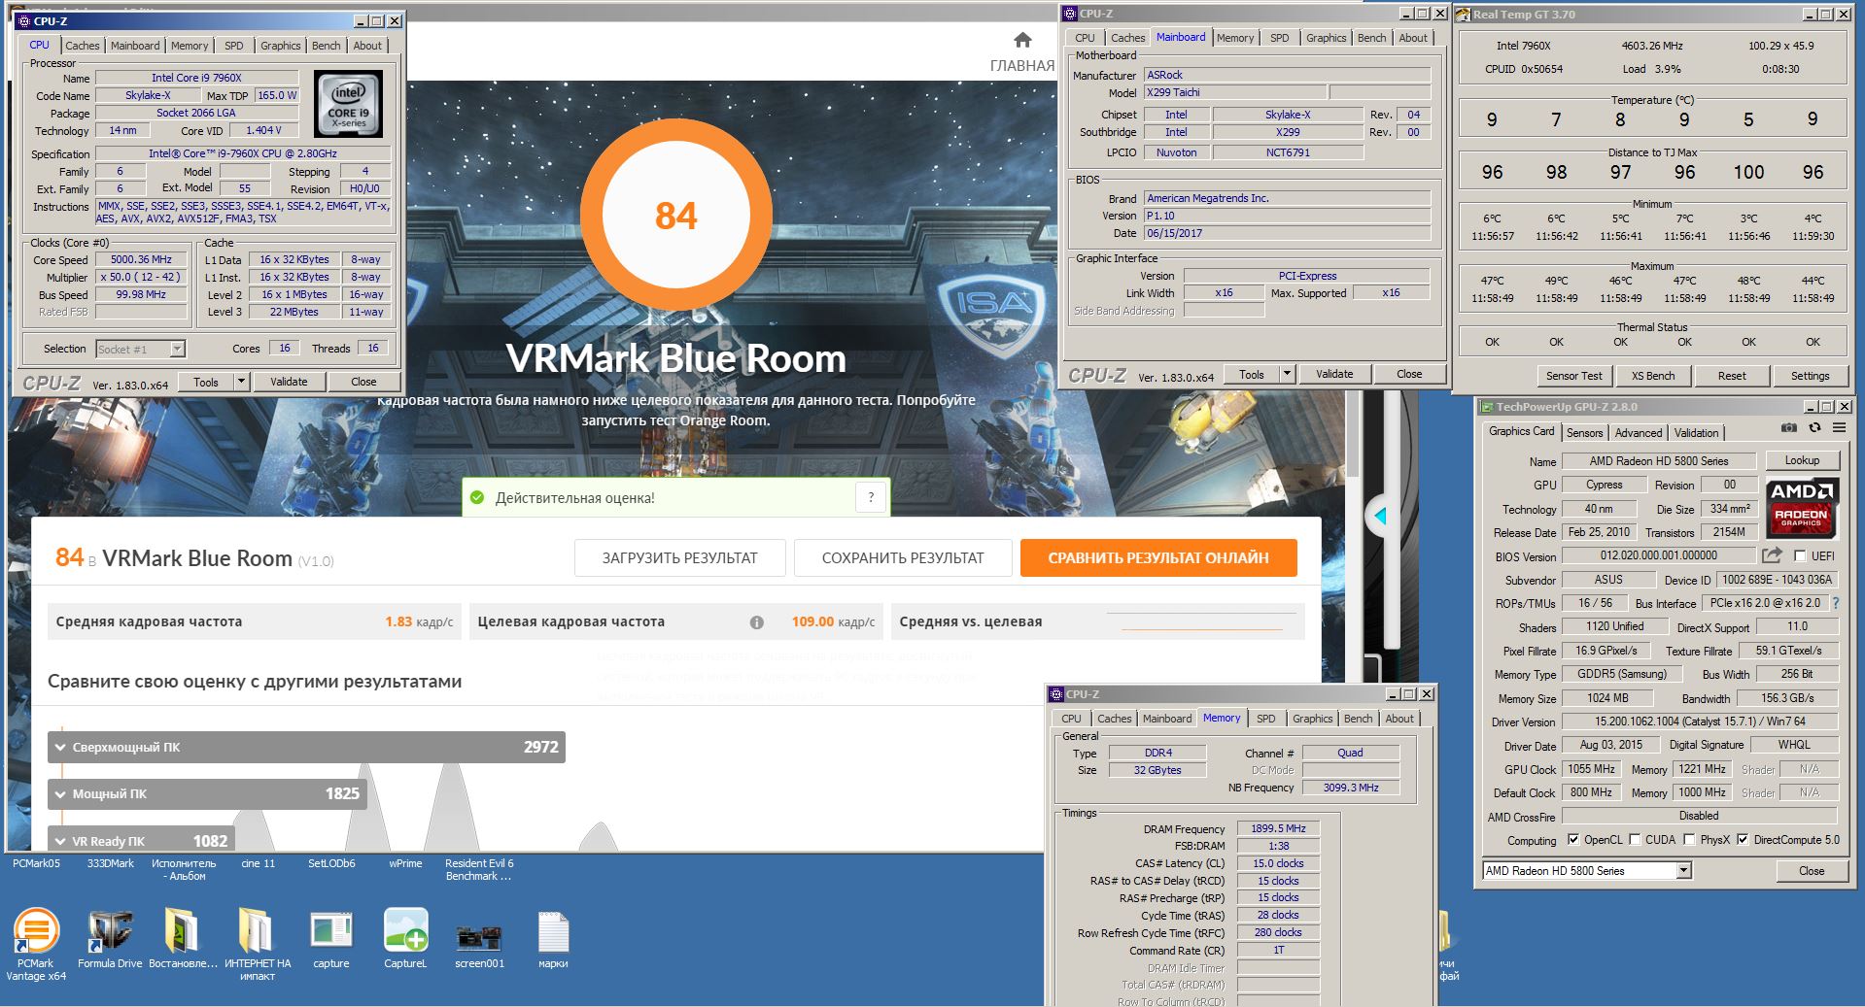Click the home icon above ГЛАВНАЯ
The image size is (1865, 1007).
click(1022, 40)
